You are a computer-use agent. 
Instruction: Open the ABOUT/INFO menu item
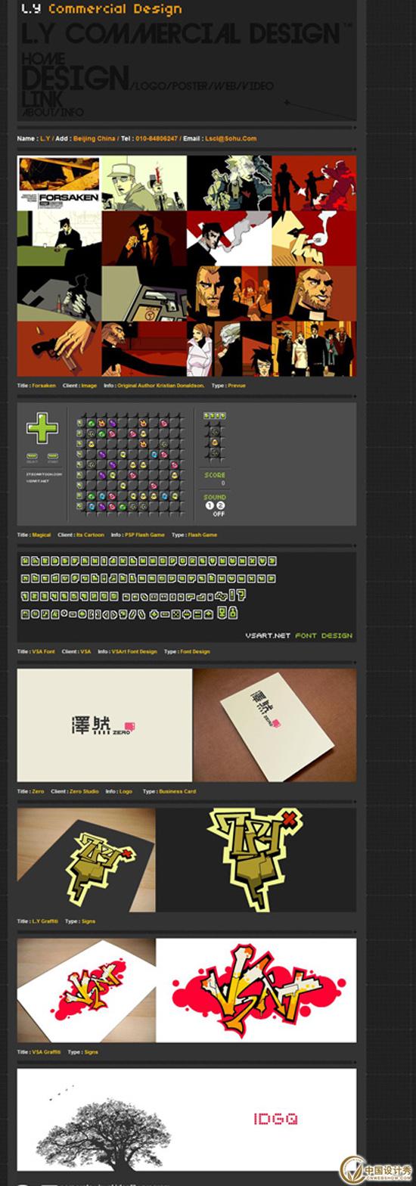click(x=52, y=112)
